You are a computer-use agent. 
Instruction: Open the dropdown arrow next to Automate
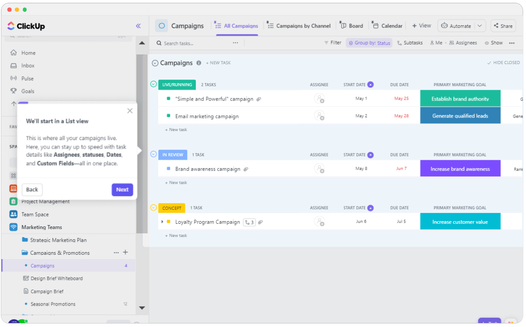[x=480, y=26]
